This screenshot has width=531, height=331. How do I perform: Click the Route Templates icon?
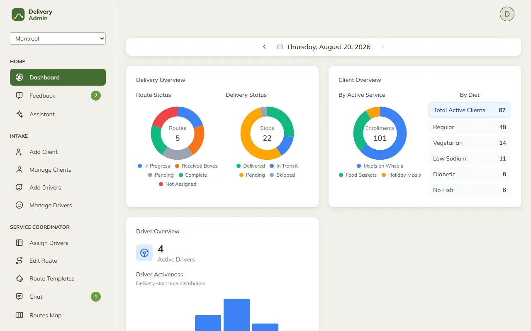pyautogui.click(x=19, y=278)
